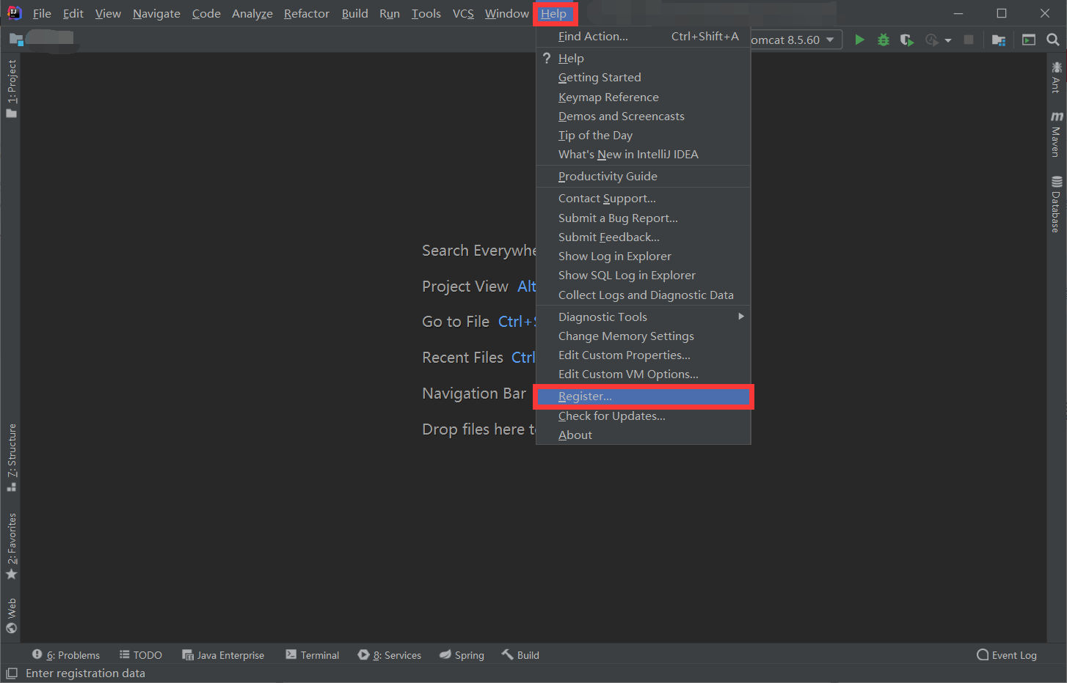Open the Code menu

(x=206, y=13)
